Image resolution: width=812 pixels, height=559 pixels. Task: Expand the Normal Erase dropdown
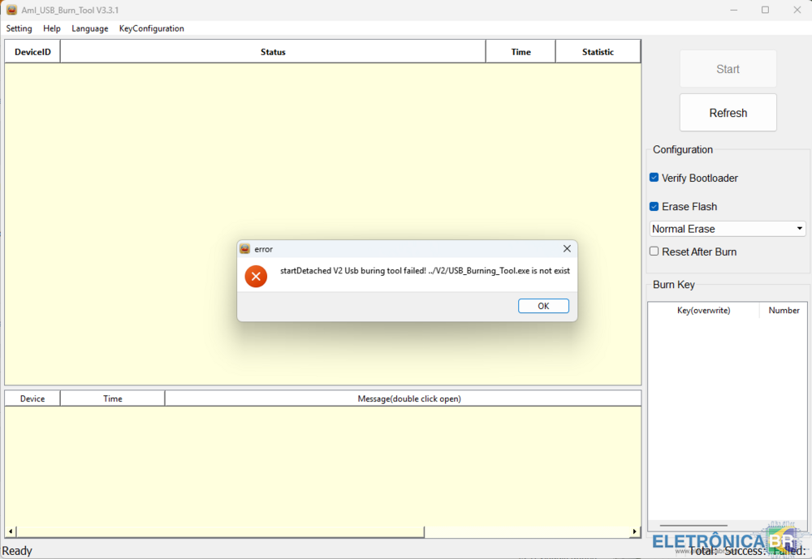(x=800, y=229)
